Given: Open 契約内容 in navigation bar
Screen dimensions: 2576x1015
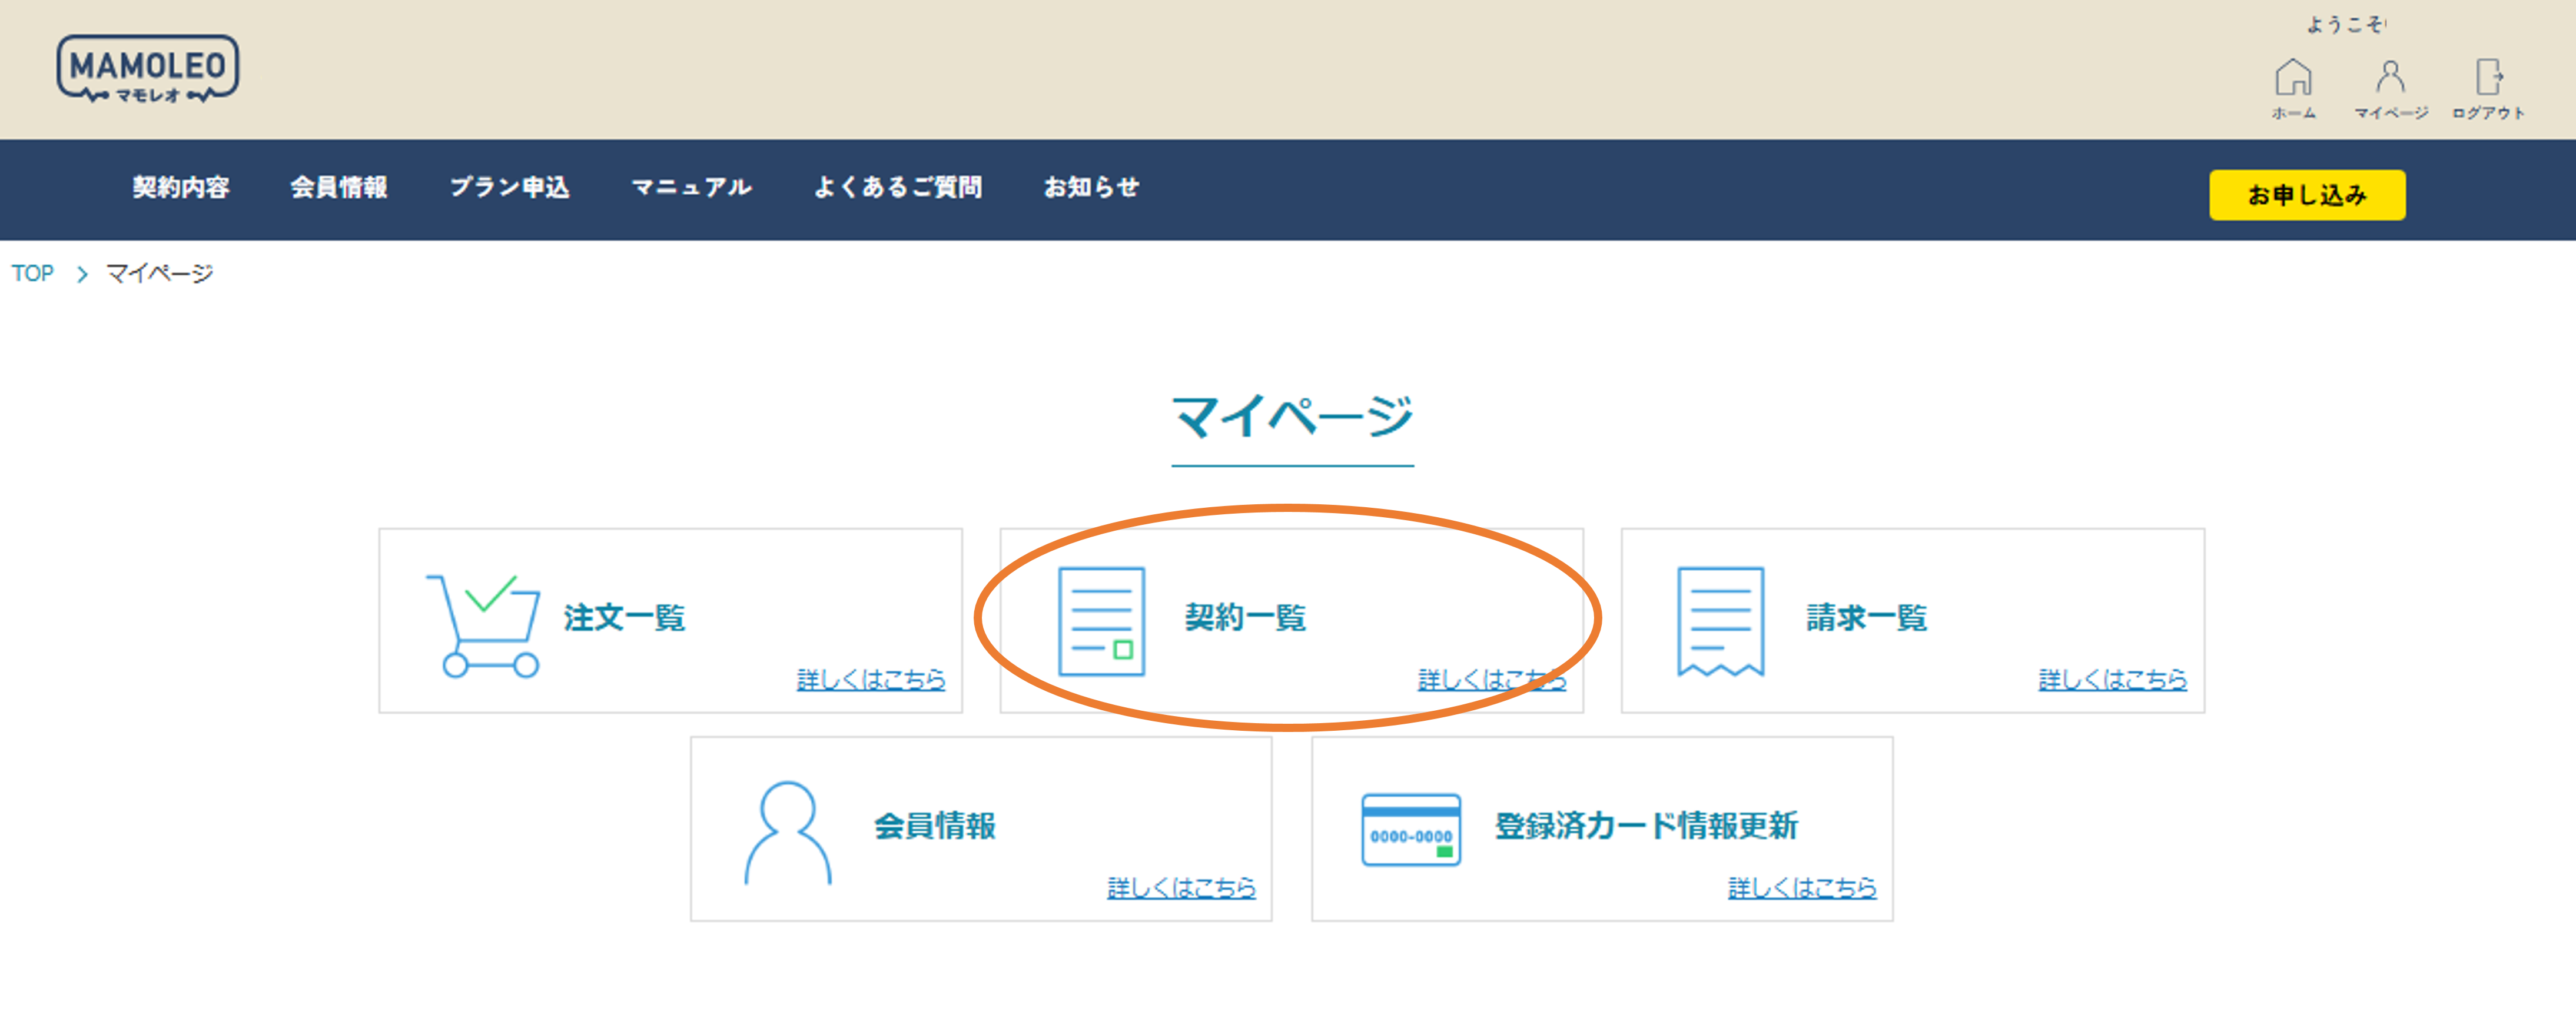Looking at the screenshot, I should 181,187.
